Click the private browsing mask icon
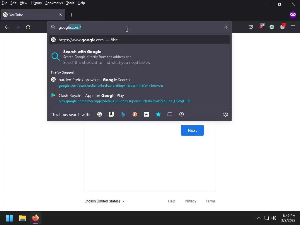Image resolution: width=300 pixels, height=225 pixels. click(x=293, y=15)
